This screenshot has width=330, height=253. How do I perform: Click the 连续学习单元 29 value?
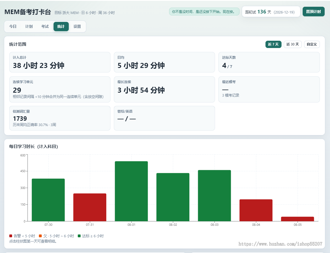click(17, 90)
